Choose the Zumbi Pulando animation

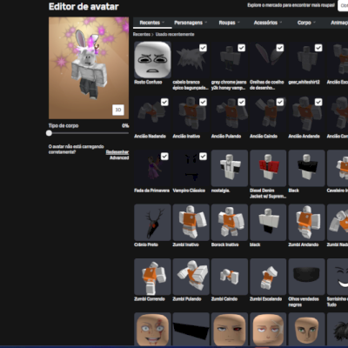[191, 277]
